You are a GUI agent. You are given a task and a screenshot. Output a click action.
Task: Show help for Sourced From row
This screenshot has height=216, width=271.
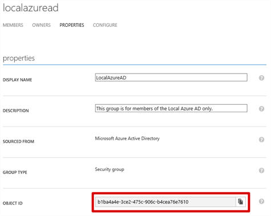pyautogui.click(x=261, y=140)
